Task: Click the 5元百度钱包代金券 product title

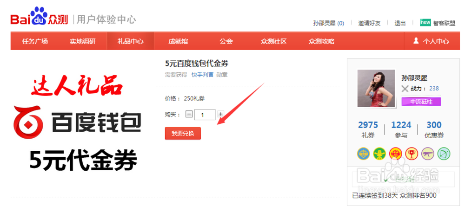Action: coord(197,64)
